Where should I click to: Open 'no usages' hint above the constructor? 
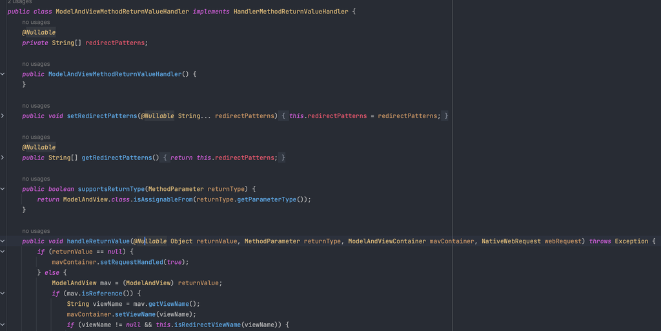[x=36, y=64]
